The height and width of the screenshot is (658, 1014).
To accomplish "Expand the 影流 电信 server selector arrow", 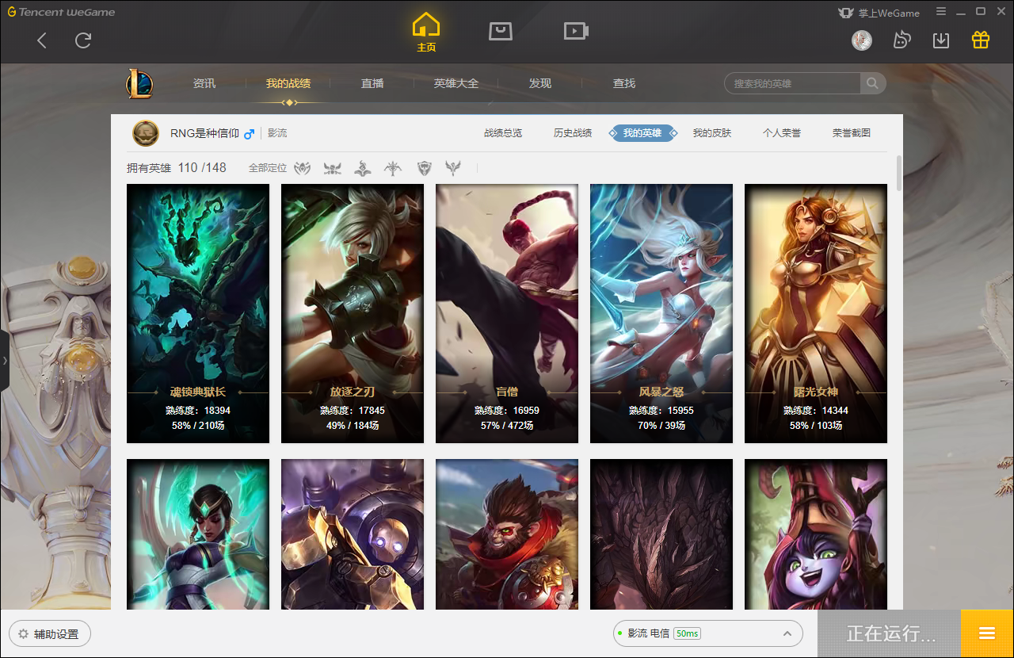I will pyautogui.click(x=787, y=633).
